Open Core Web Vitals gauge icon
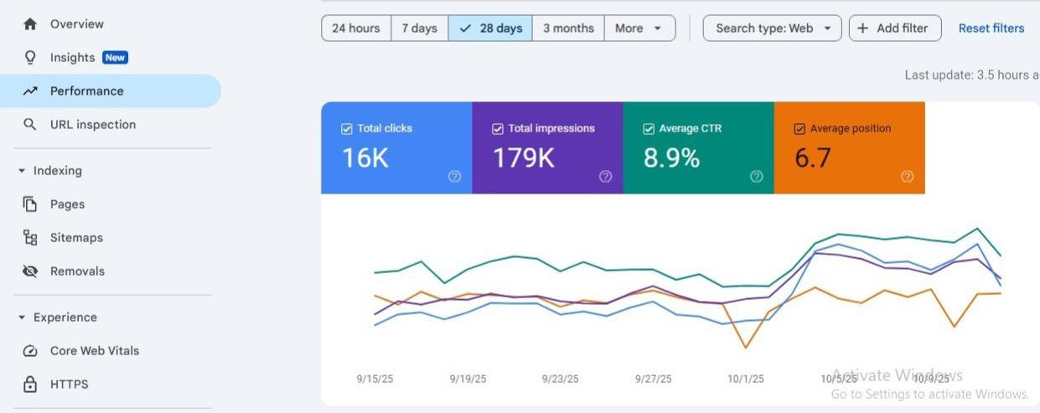Viewport: 1040px width, 413px height. point(30,351)
